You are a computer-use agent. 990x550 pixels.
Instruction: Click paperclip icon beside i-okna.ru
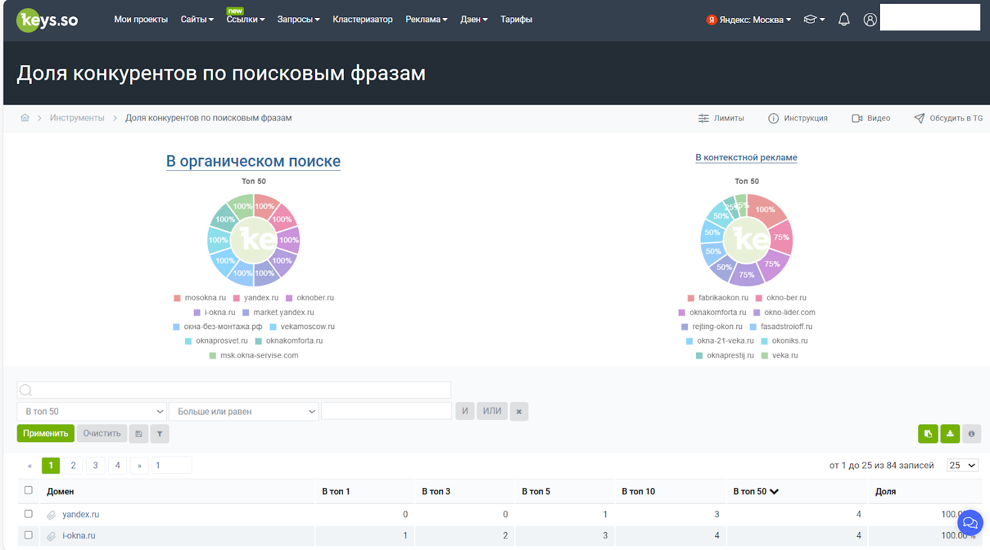pyautogui.click(x=51, y=536)
